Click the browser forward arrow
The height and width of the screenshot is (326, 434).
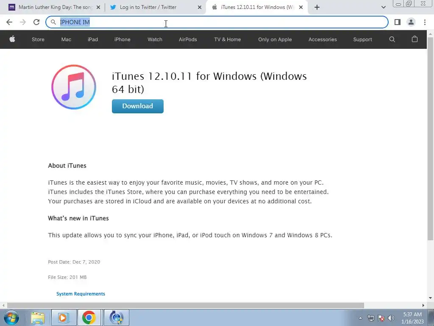point(23,22)
